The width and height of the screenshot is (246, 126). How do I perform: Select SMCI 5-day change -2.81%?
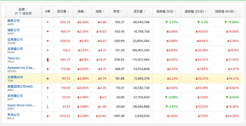click(172, 107)
